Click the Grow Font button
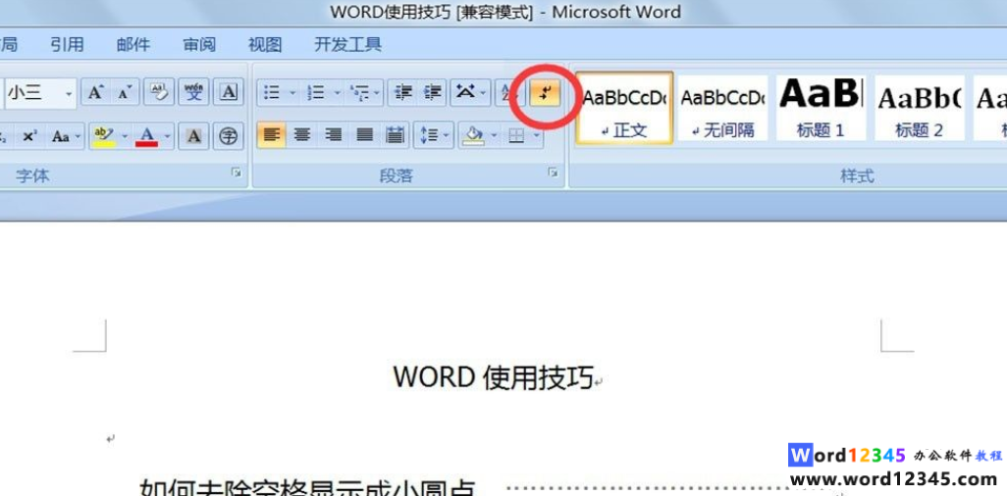 (95, 93)
